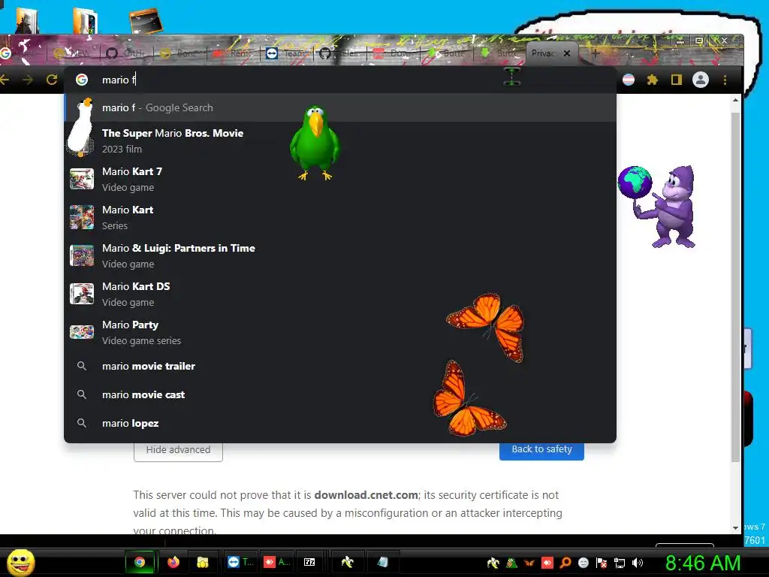Viewport: 769px width, 577px height.
Task: Click the butterfly icon in the system tray
Action: (529, 563)
